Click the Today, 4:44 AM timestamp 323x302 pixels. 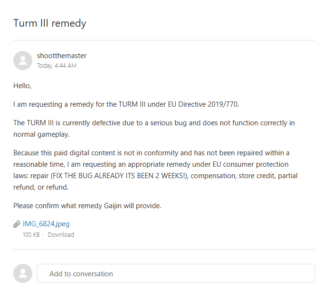[x=57, y=65]
